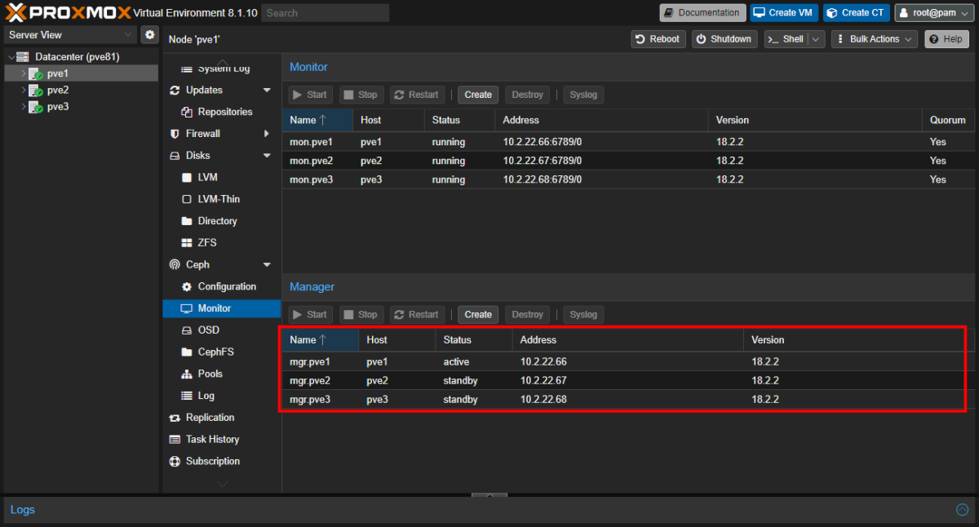Click the pve3 node icon in tree
The image size is (979, 527).
pyautogui.click(x=36, y=107)
